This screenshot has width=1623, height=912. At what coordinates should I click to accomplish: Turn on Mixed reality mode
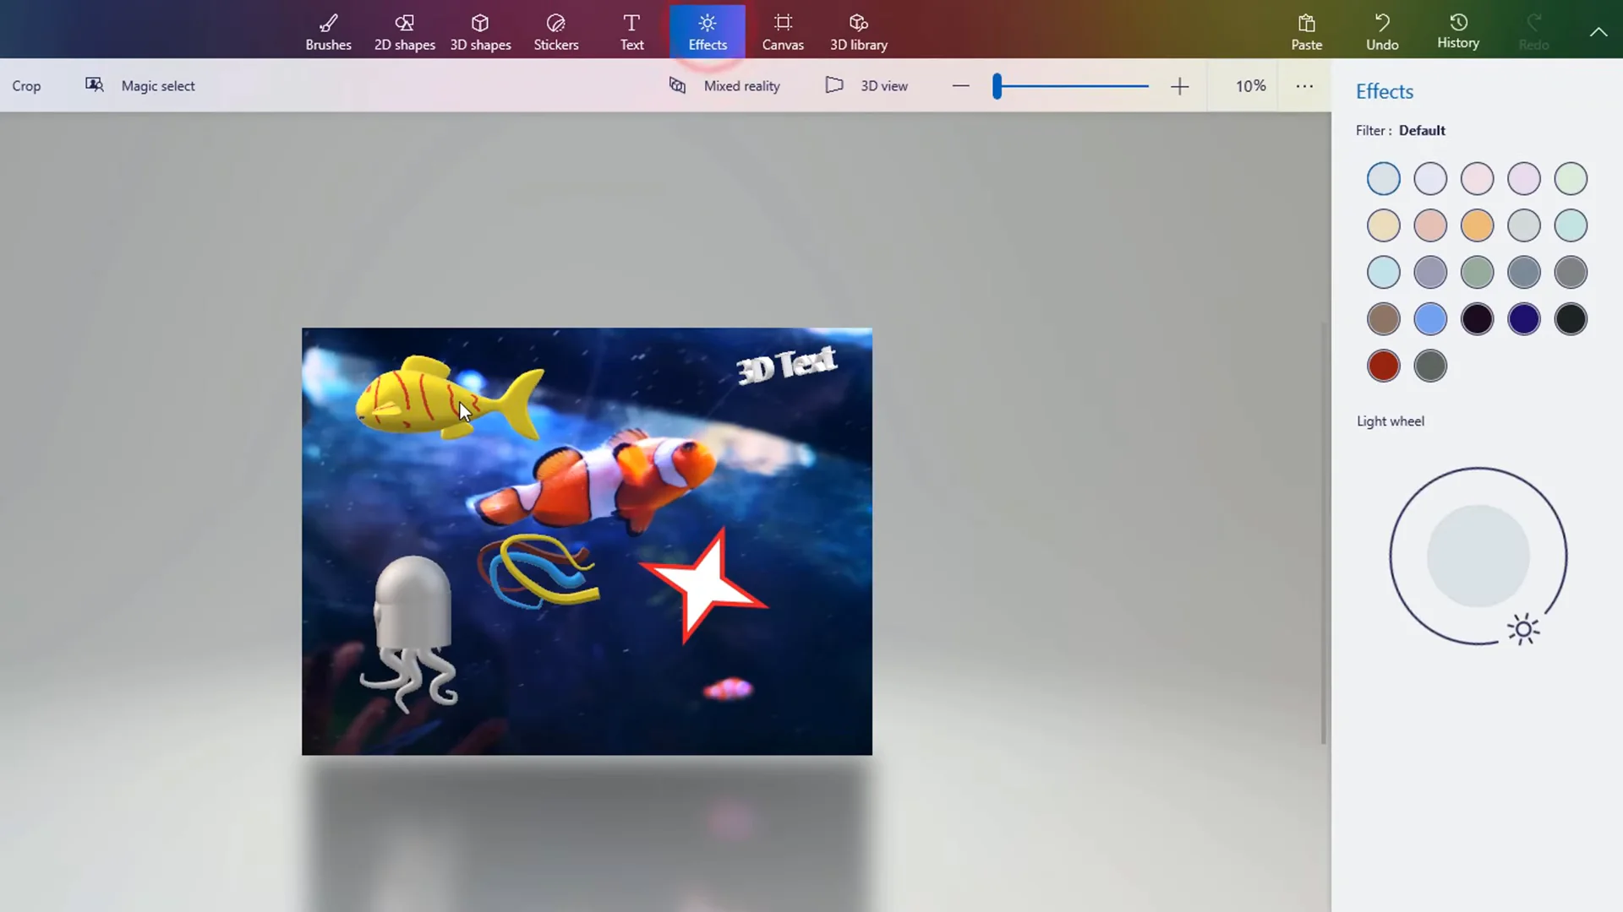pyautogui.click(x=724, y=85)
